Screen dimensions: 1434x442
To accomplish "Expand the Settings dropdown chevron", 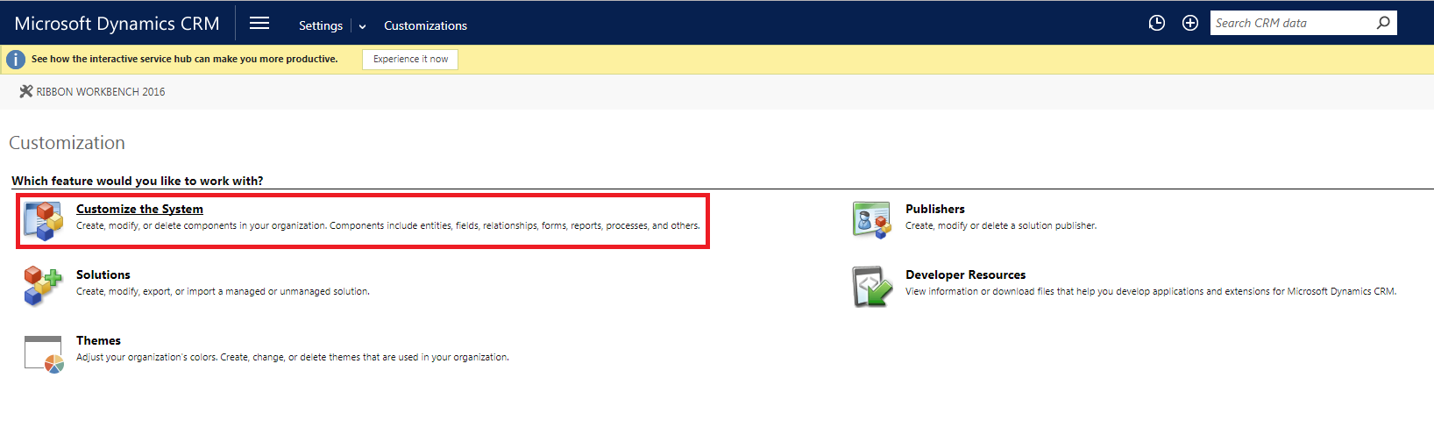I will 363,26.
